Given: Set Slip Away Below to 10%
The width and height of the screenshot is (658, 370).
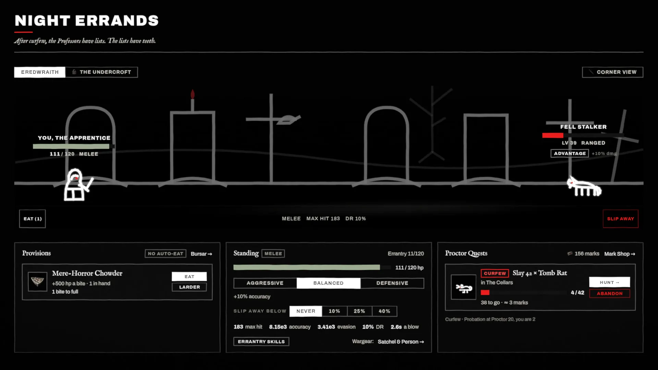Looking at the screenshot, I should click(x=334, y=311).
